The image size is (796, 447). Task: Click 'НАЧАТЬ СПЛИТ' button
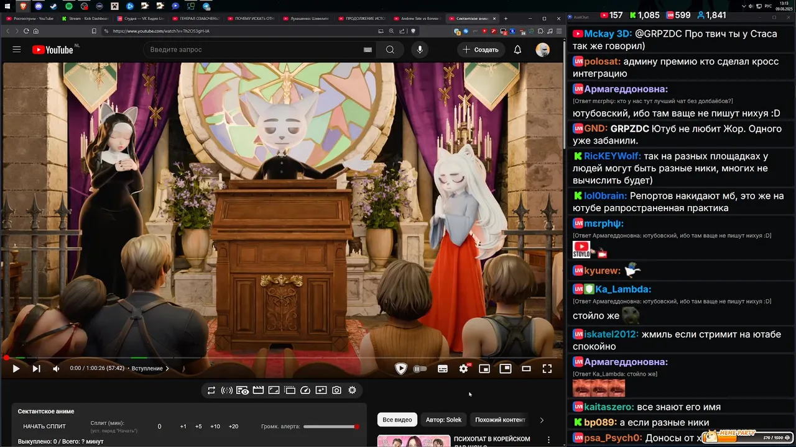point(44,427)
